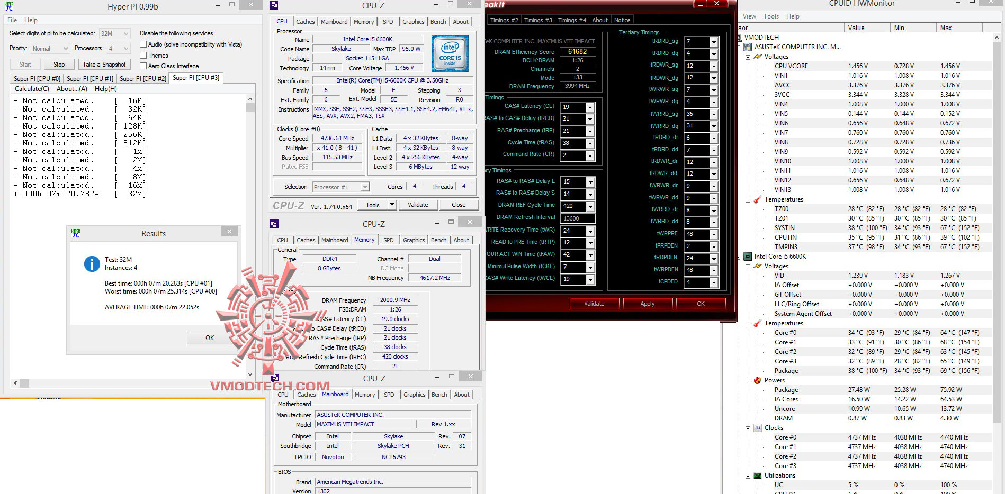
Task: Collapse the Powers node in HWMonitor
Action: pyautogui.click(x=748, y=381)
